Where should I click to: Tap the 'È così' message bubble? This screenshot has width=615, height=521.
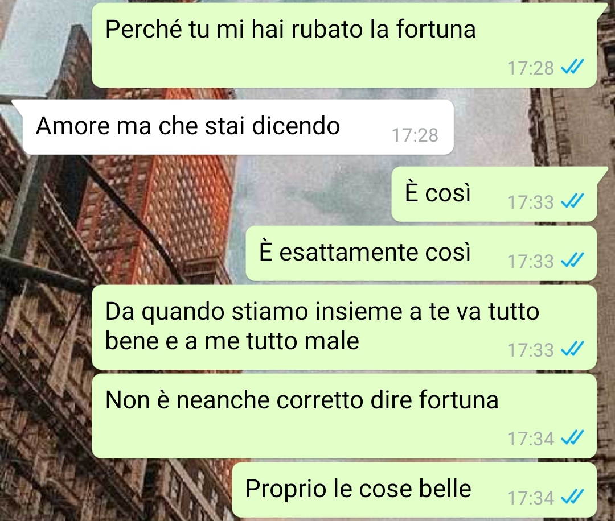(x=494, y=194)
